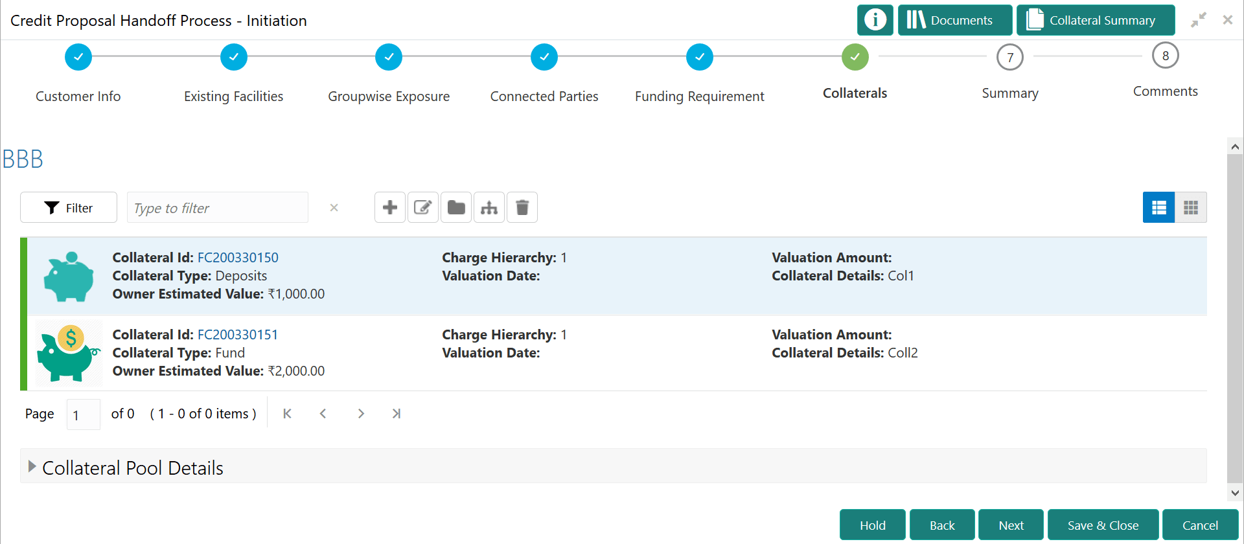Click the collapse window arrows icon
1244x544 pixels.
(x=1199, y=20)
